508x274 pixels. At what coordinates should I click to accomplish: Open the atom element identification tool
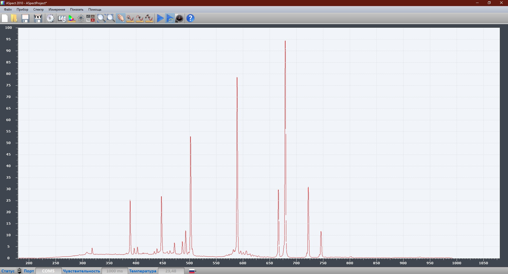81,18
